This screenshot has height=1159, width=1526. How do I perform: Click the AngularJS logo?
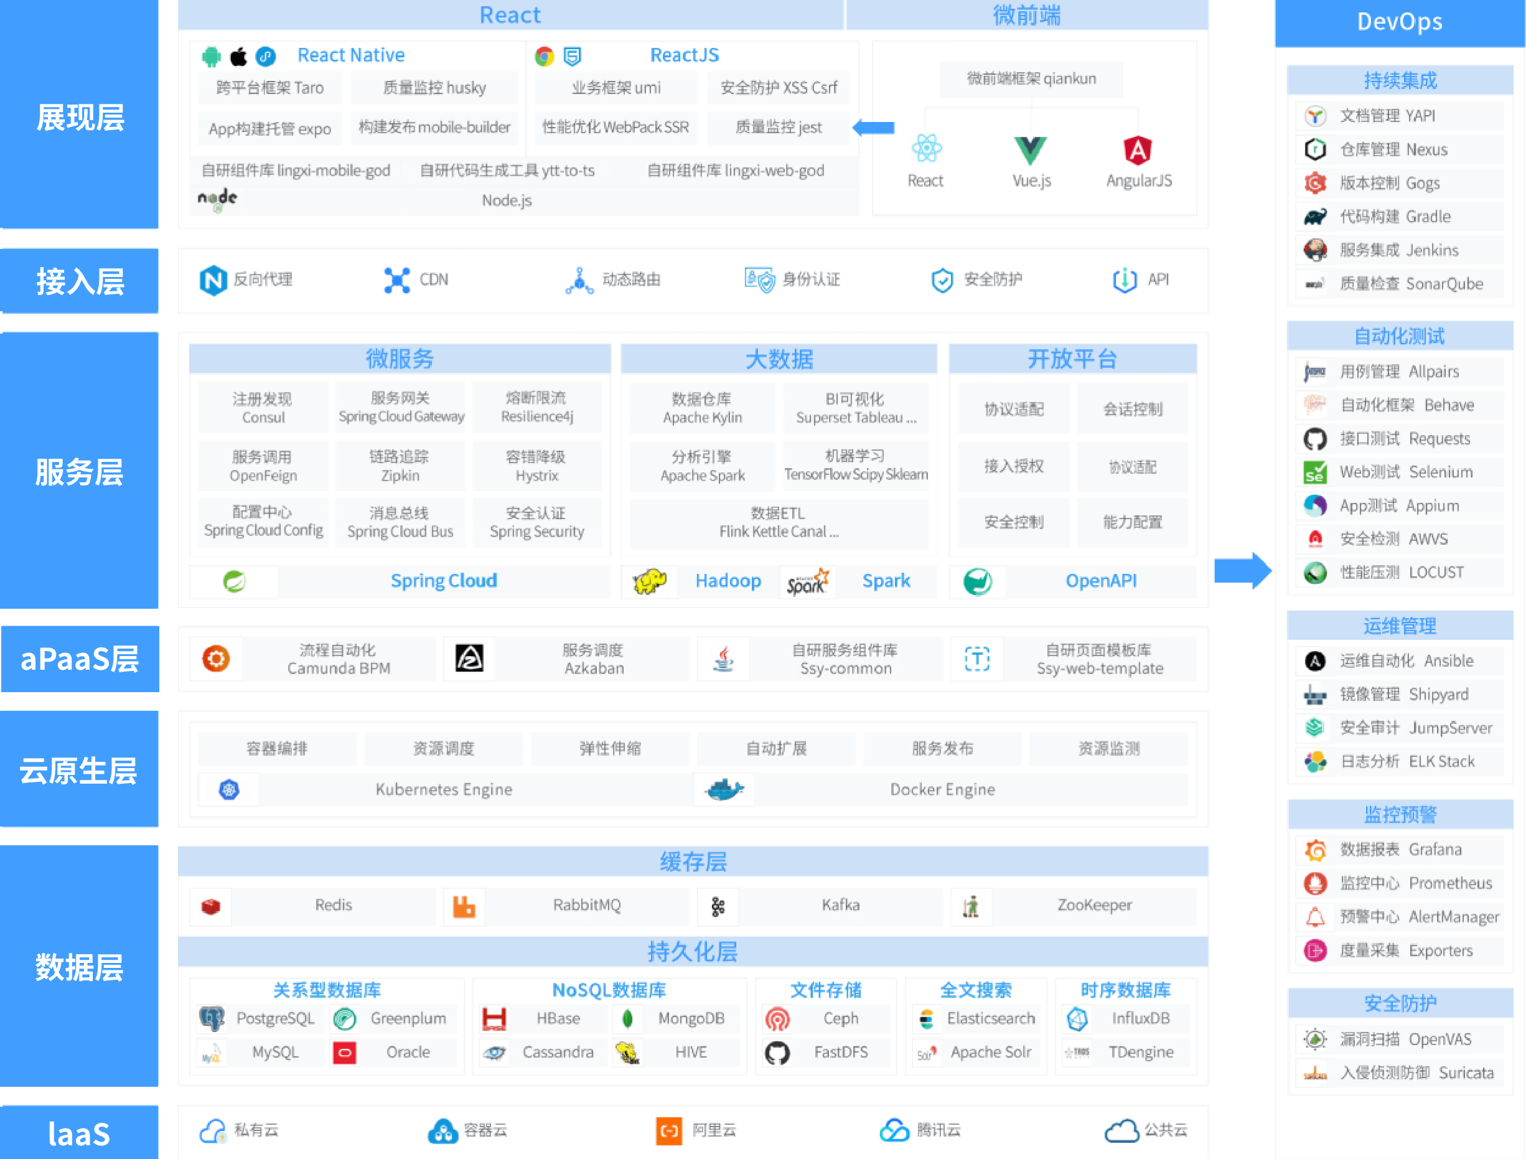(1138, 150)
